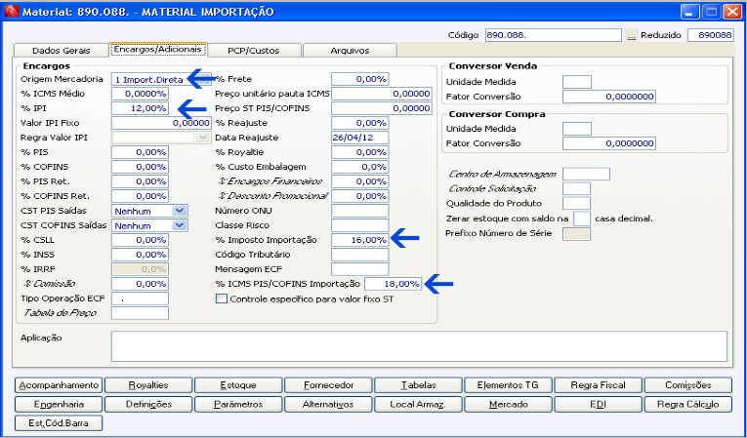Click the Preço ST PIS/COFINS field

382,108
